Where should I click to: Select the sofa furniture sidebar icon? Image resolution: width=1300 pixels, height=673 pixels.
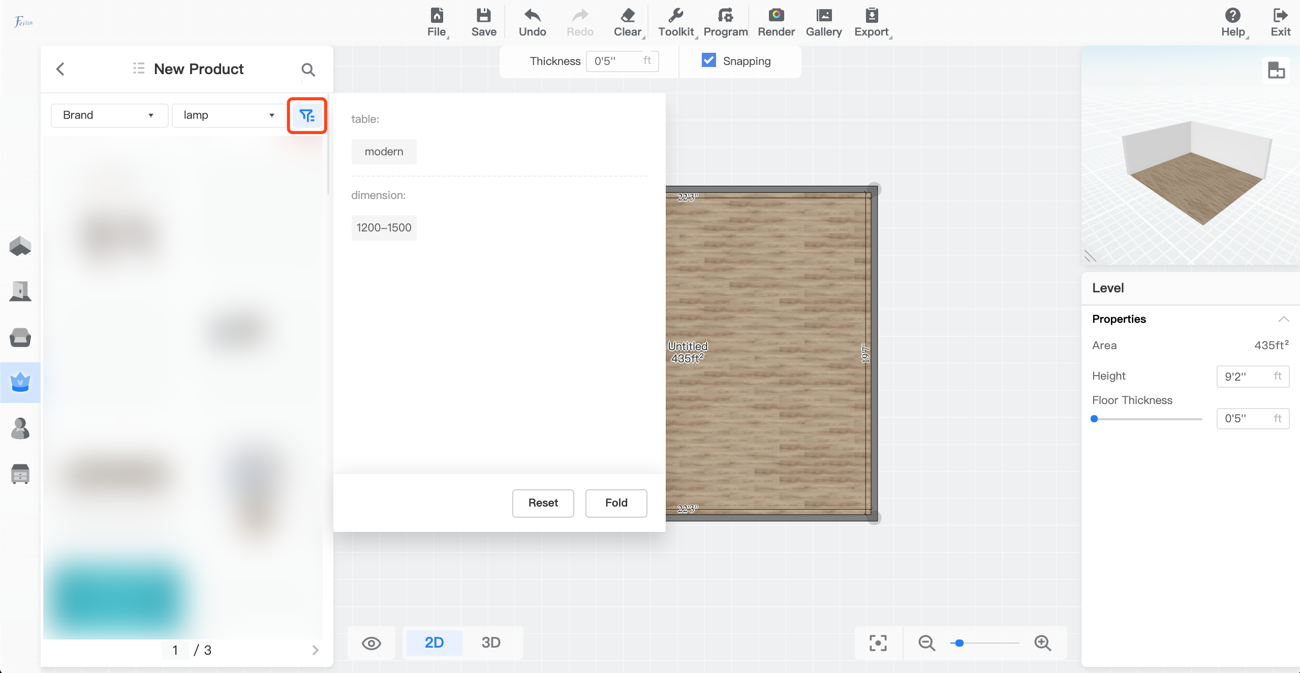coord(20,337)
